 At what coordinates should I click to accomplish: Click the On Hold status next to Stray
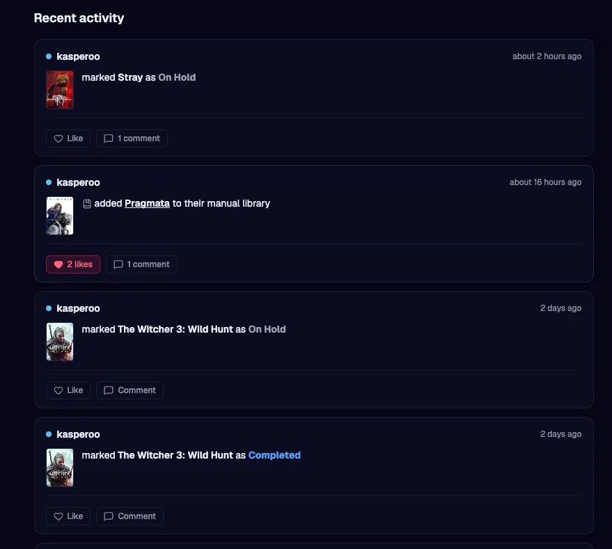pos(177,77)
